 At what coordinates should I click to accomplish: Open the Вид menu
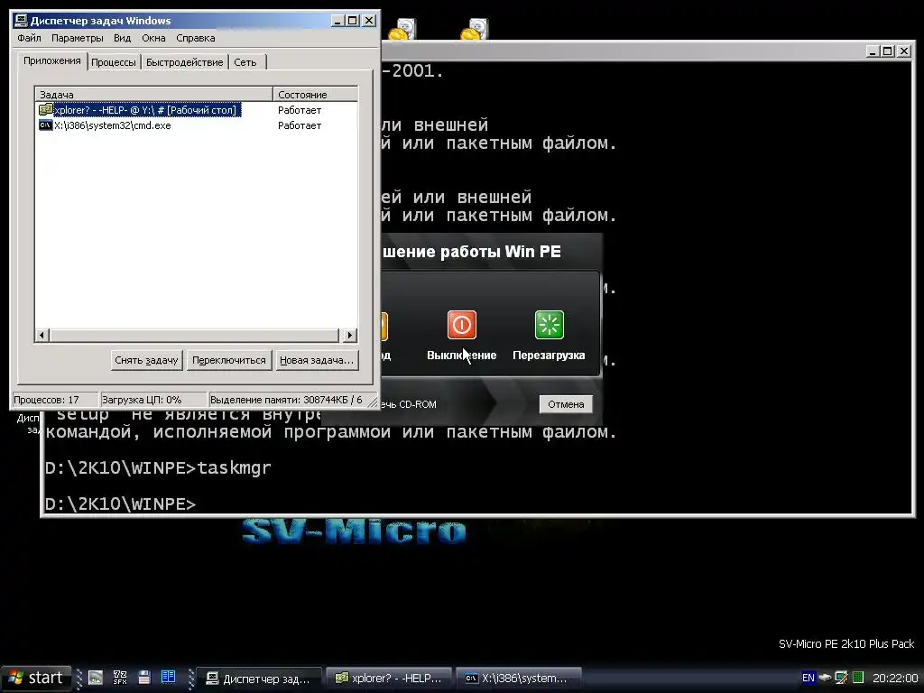(122, 38)
